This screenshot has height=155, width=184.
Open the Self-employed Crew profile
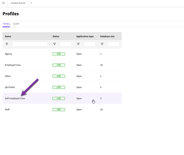click(15, 98)
